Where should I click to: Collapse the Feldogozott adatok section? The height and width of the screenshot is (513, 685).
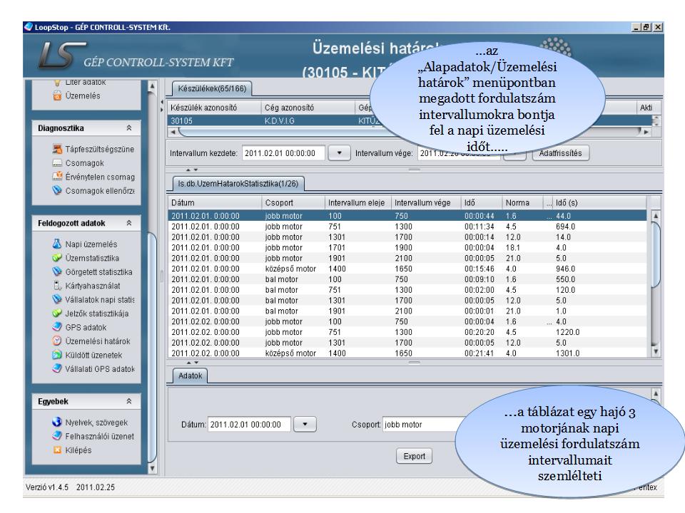[x=129, y=223]
